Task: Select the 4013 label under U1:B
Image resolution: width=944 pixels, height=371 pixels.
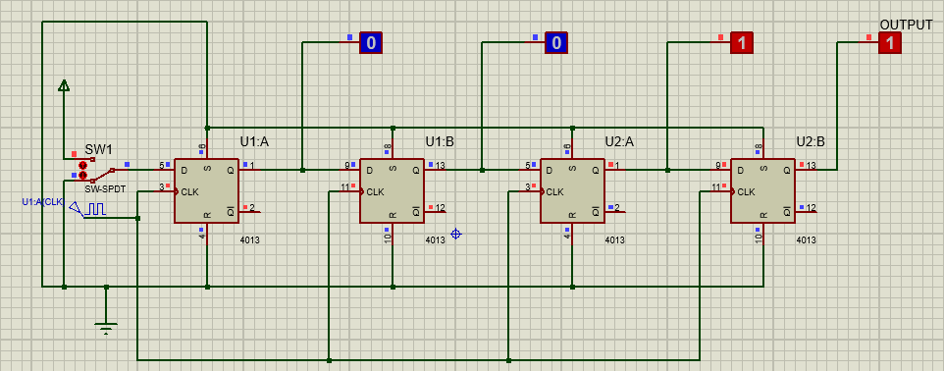Action: point(436,239)
